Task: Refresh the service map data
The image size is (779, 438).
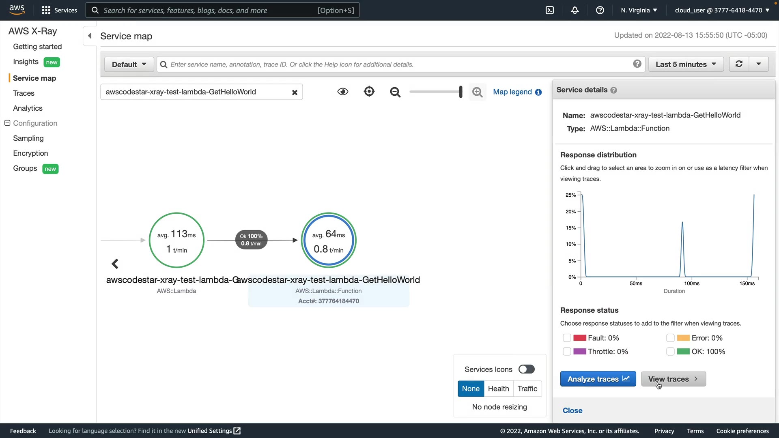Action: pos(739,64)
